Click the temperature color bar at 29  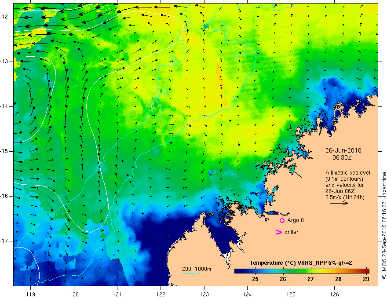click(x=366, y=271)
